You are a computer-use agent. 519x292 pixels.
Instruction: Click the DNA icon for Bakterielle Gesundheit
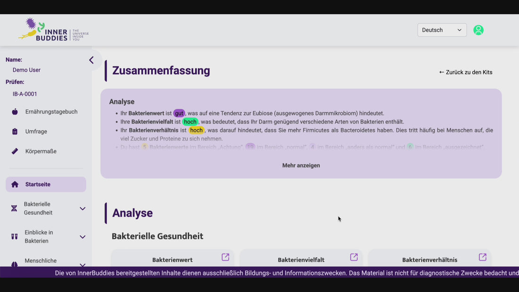point(14,209)
